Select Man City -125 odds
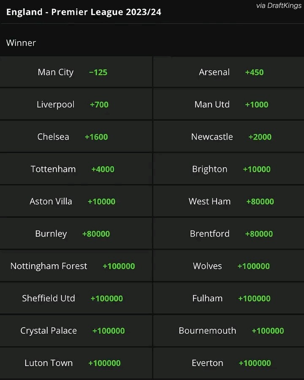Screen dimensions: 304x380 [76, 72]
